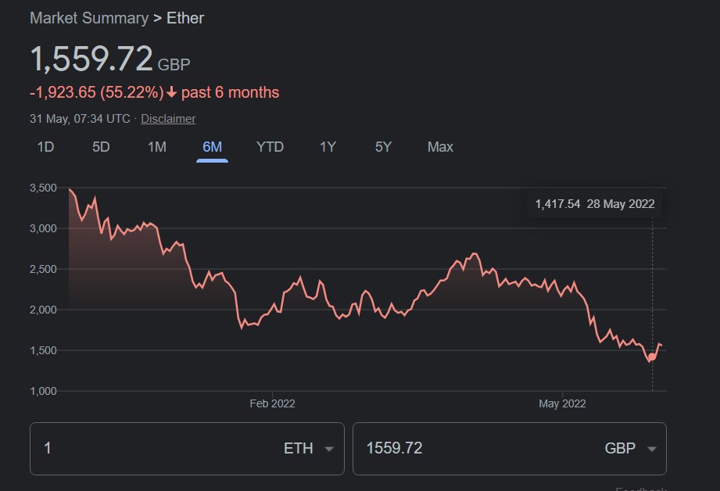The height and width of the screenshot is (491, 720).
Task: Click the Ether breadcrumb title
Action: pos(185,18)
